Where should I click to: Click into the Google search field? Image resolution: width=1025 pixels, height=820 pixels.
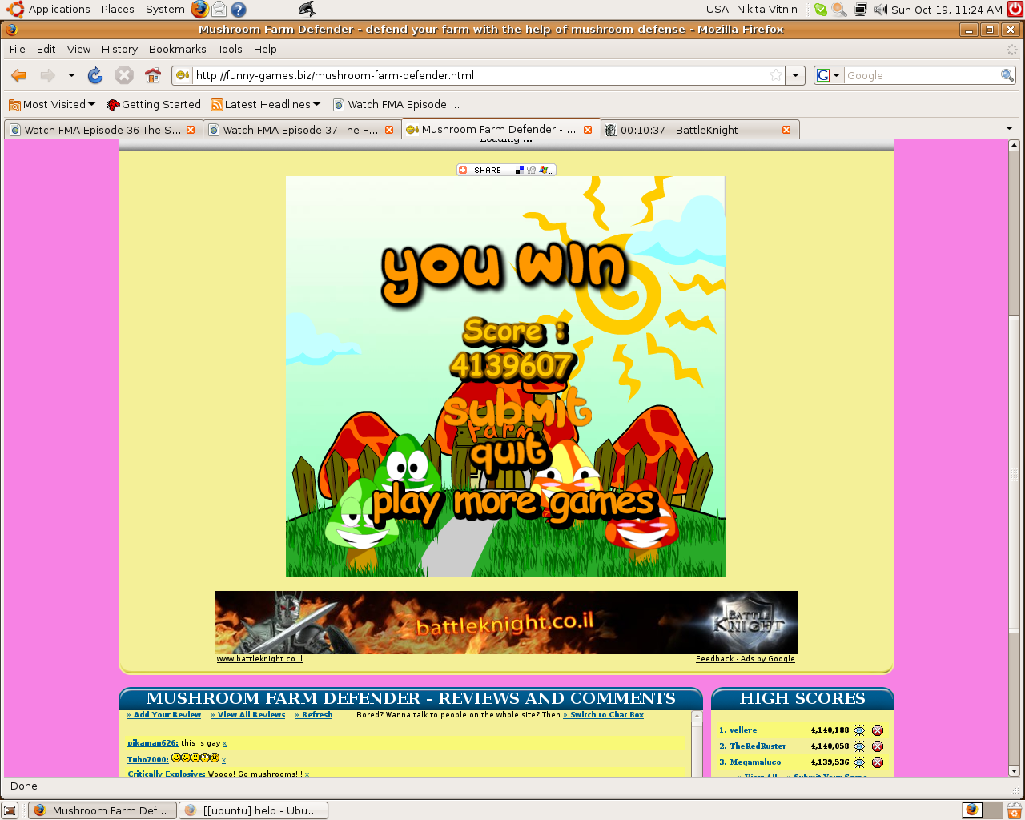tap(921, 75)
